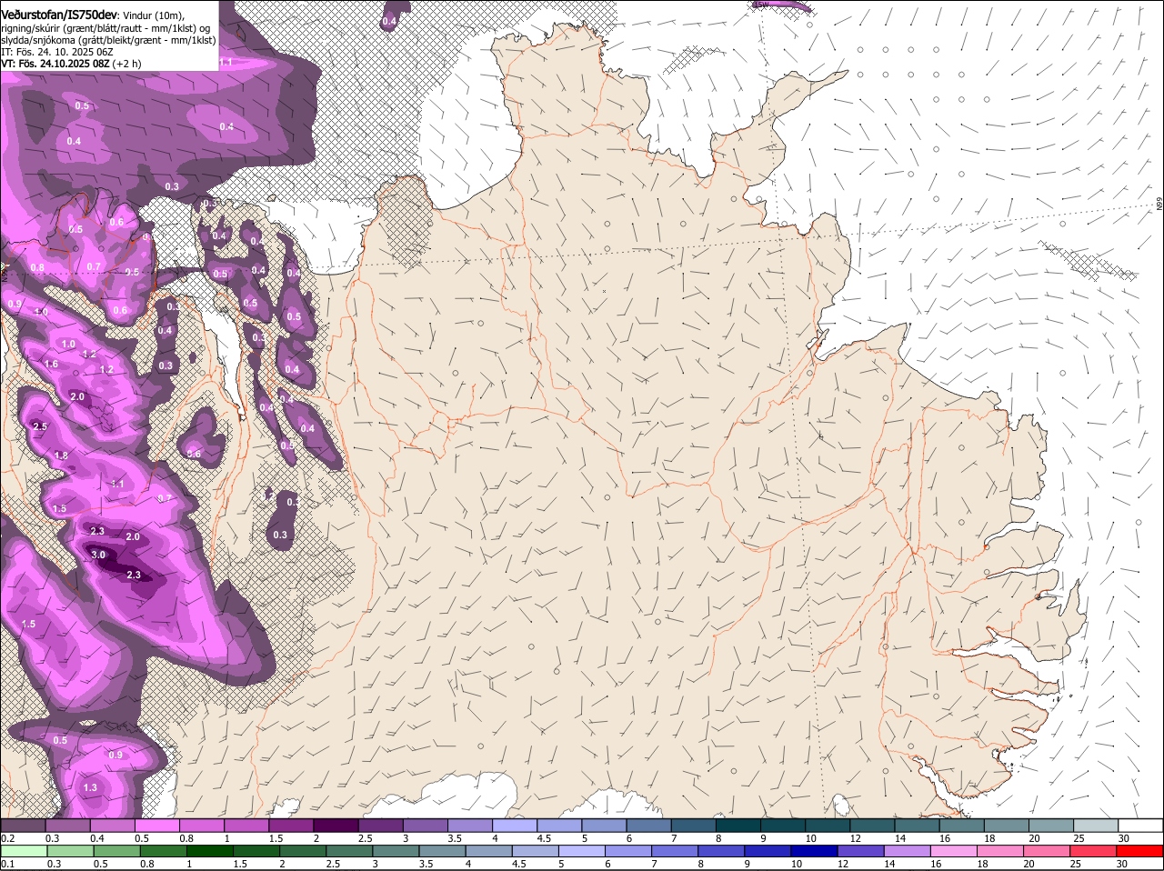The width and height of the screenshot is (1164, 871).
Task: Click the '1.3' precipitation value near the bottom-left of the map
Action: 90,787
